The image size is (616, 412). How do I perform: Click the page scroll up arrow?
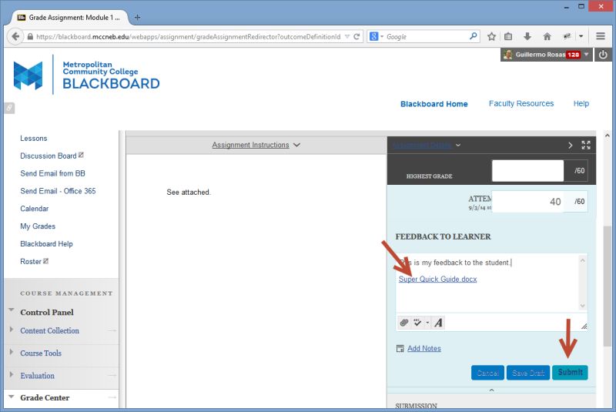point(608,136)
